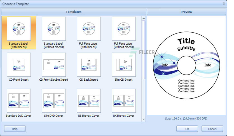Viewport: 234px width, 136px height.
Task: Choose the Full Face Label (with bleeds) template
Action: pos(89,33)
